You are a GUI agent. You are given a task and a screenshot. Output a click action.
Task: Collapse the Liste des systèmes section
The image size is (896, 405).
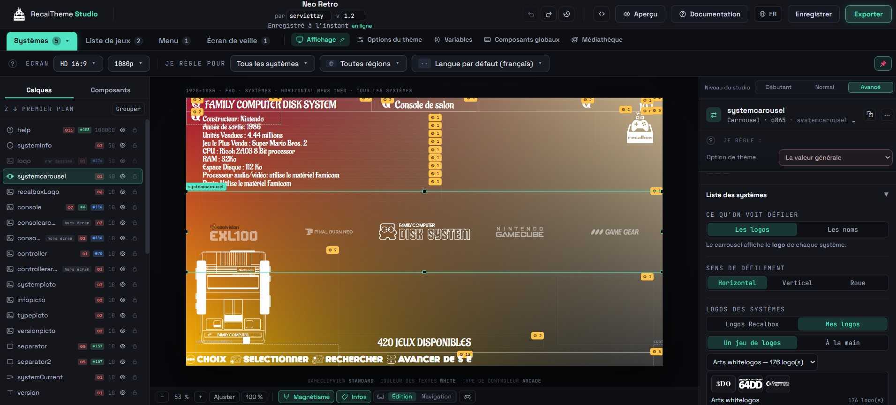tap(886, 195)
